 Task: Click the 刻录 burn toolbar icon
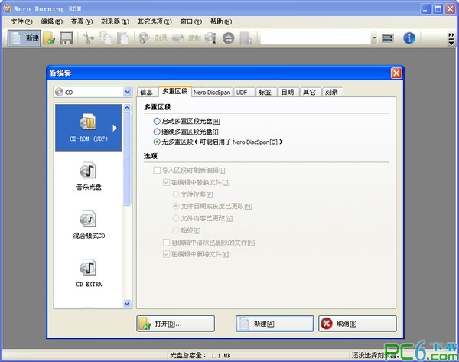coord(153,38)
